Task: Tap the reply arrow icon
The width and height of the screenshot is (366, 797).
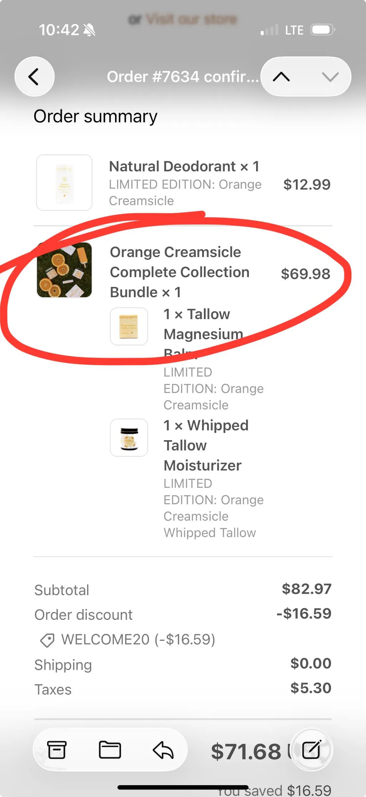Action: [163, 750]
